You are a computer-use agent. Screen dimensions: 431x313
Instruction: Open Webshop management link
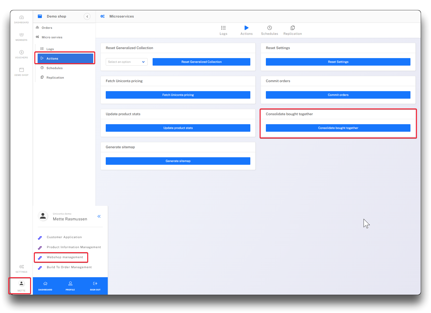(x=65, y=257)
